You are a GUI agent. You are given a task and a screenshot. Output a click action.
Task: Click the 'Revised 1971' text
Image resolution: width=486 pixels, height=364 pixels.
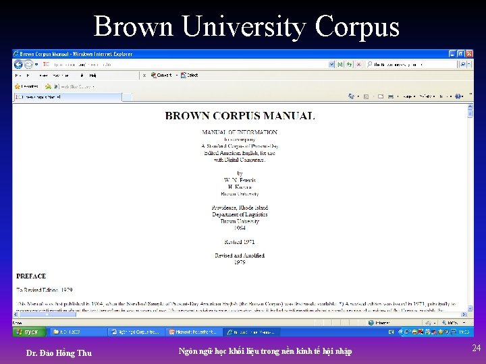tap(240, 242)
